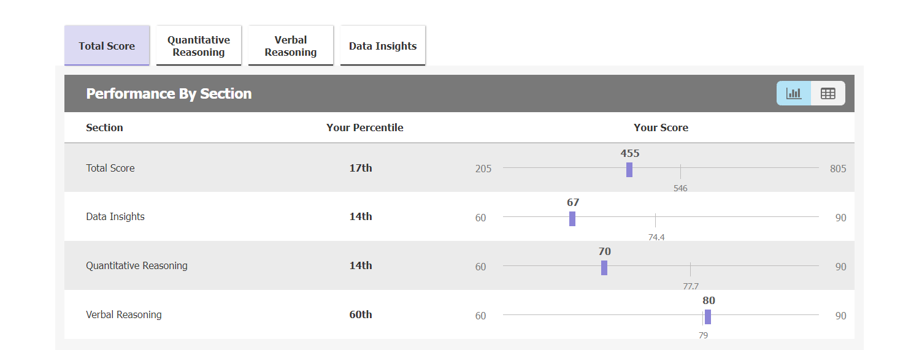Click the Your Percentile column header
Viewport: 922px width, 350px height.
(x=365, y=127)
